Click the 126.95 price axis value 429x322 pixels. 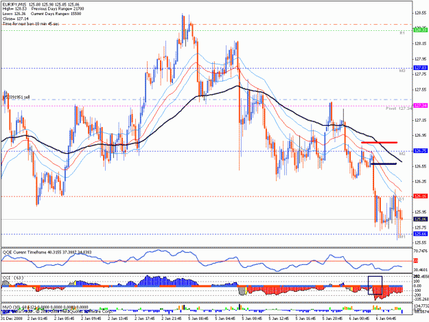(421, 135)
